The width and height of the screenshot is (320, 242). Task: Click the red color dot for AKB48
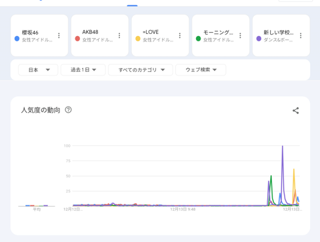77,39
